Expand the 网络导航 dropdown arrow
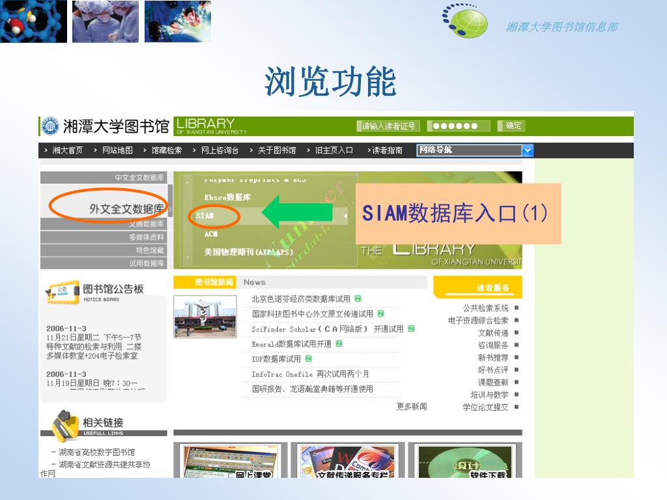667x500 pixels. (528, 150)
